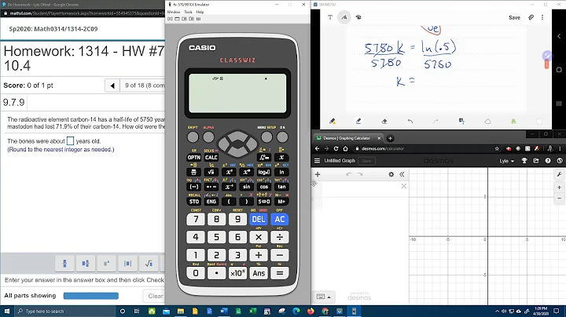Click Save in the notes app

[514, 17]
